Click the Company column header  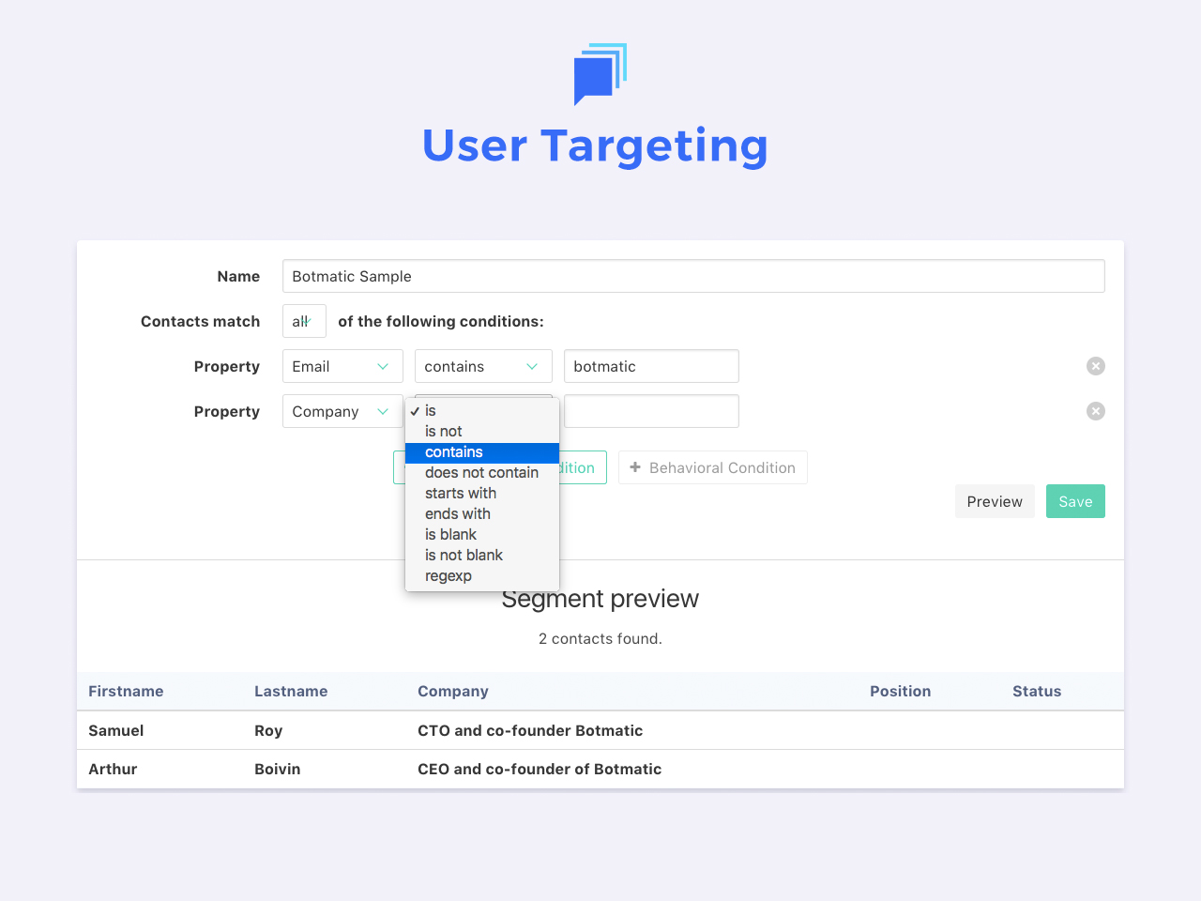click(x=453, y=691)
